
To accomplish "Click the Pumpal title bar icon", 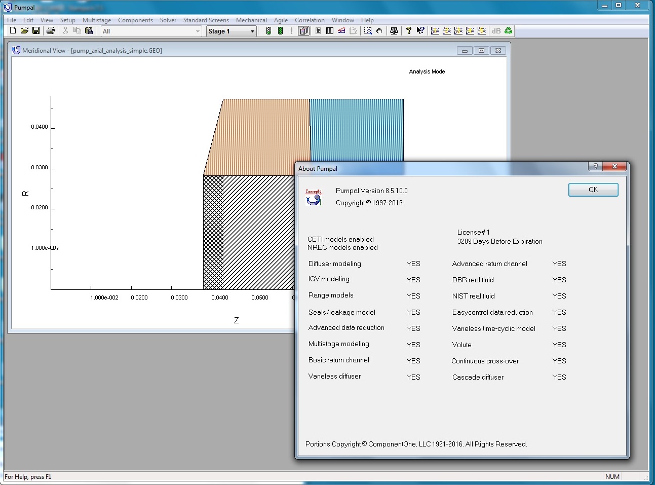I will (8, 7).
